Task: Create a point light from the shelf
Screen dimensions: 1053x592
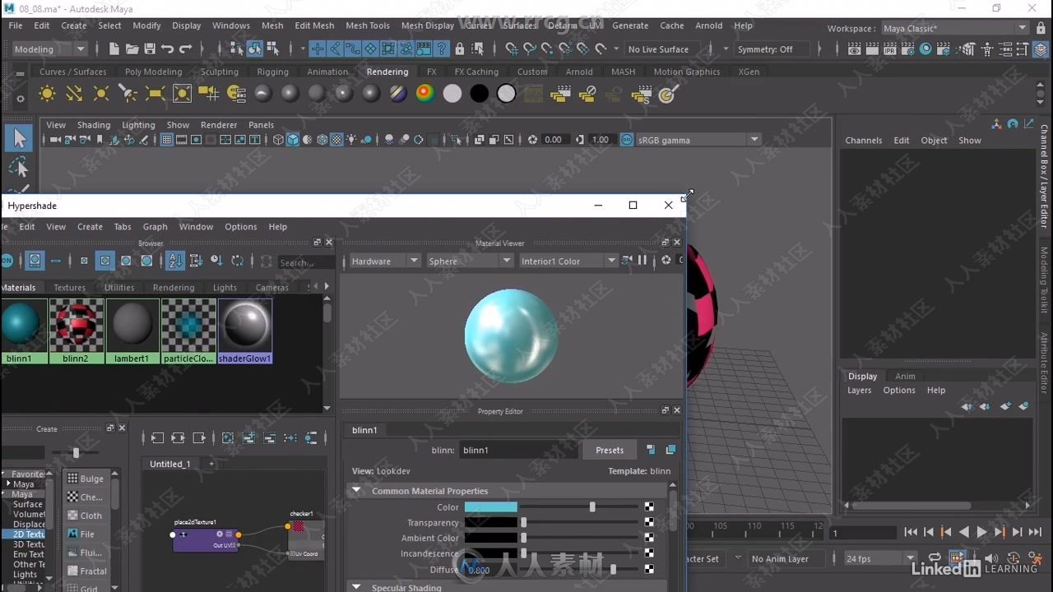Action: (101, 94)
